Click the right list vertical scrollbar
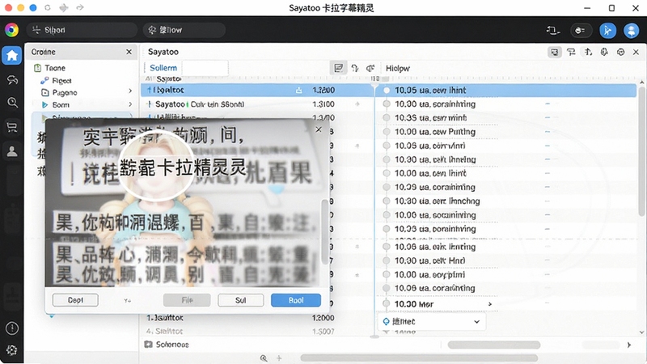 641,151
